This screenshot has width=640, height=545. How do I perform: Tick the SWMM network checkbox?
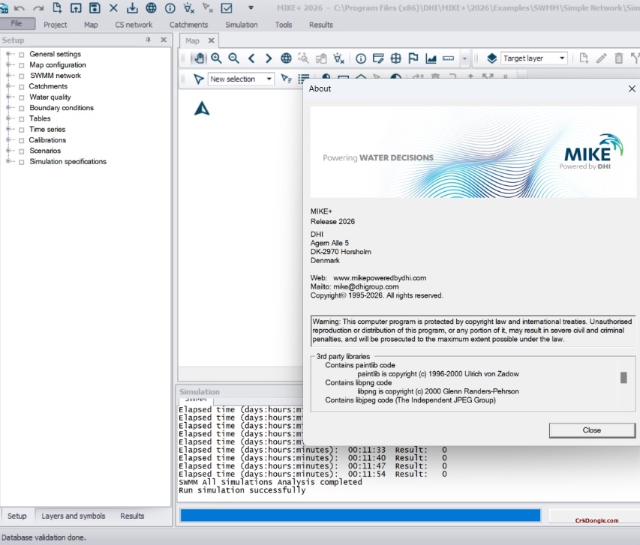(22, 76)
